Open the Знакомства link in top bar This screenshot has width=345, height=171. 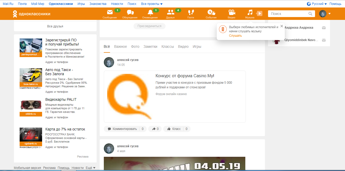click(98, 4)
